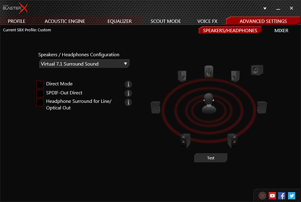
Task: Click the listener head in the center
Action: coord(208,104)
